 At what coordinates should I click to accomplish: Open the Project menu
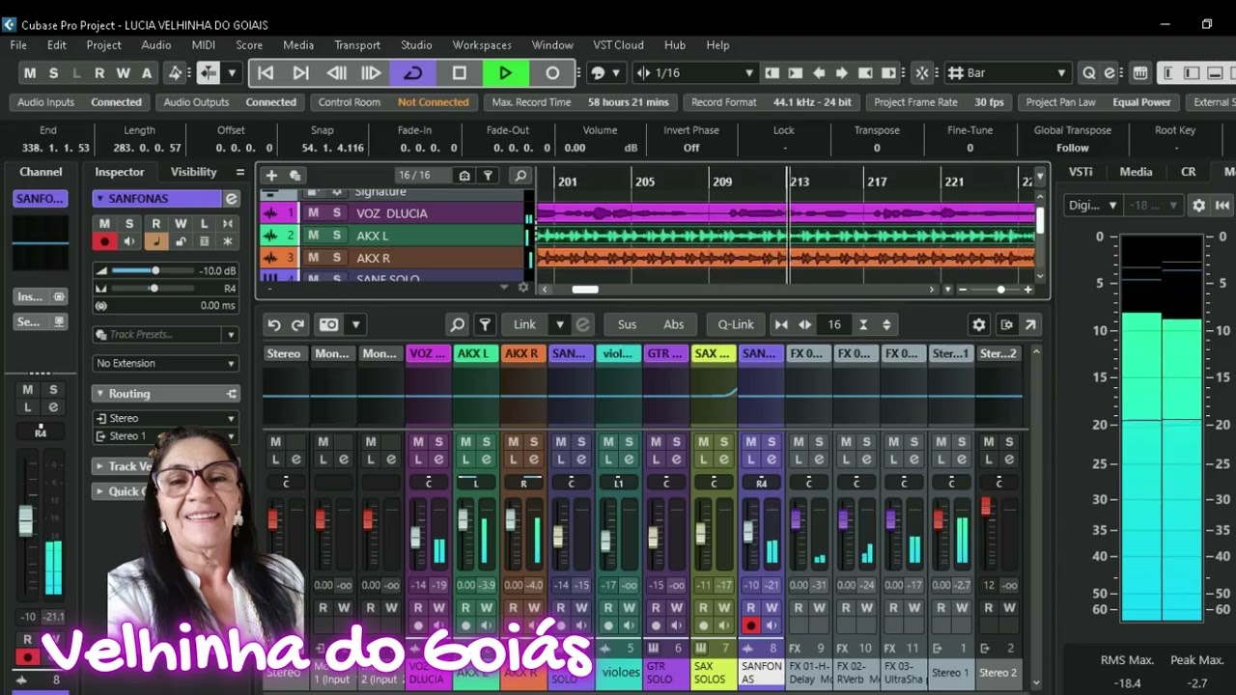103,45
